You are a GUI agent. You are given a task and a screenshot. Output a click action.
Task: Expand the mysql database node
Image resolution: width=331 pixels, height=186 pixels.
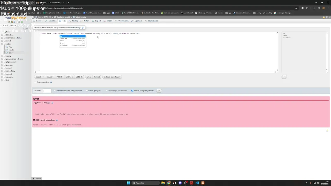pos(2,41)
